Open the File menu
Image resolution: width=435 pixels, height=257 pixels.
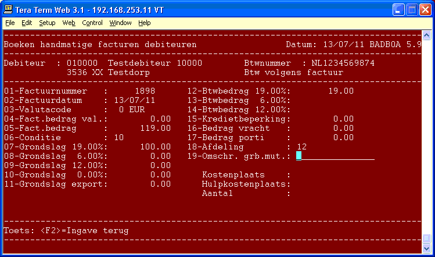[10, 23]
